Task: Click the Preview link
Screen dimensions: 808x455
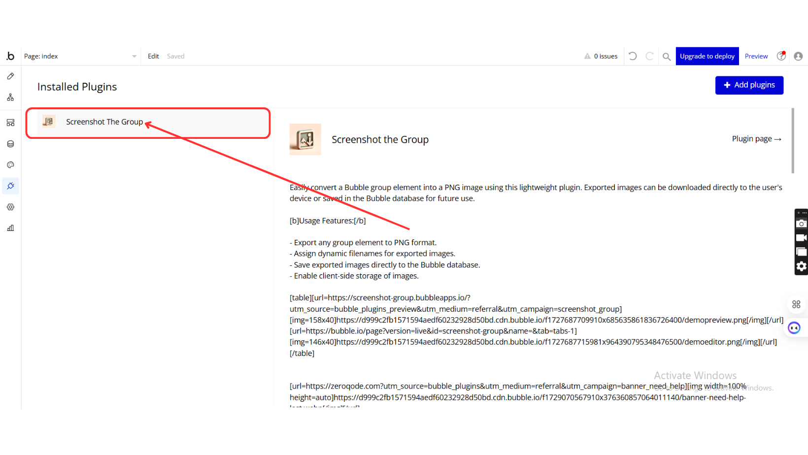Action: [756, 56]
